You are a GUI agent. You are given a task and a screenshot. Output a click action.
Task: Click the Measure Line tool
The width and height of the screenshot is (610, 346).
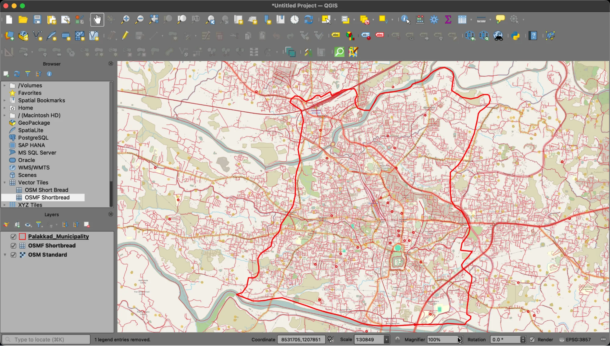tap(481, 19)
